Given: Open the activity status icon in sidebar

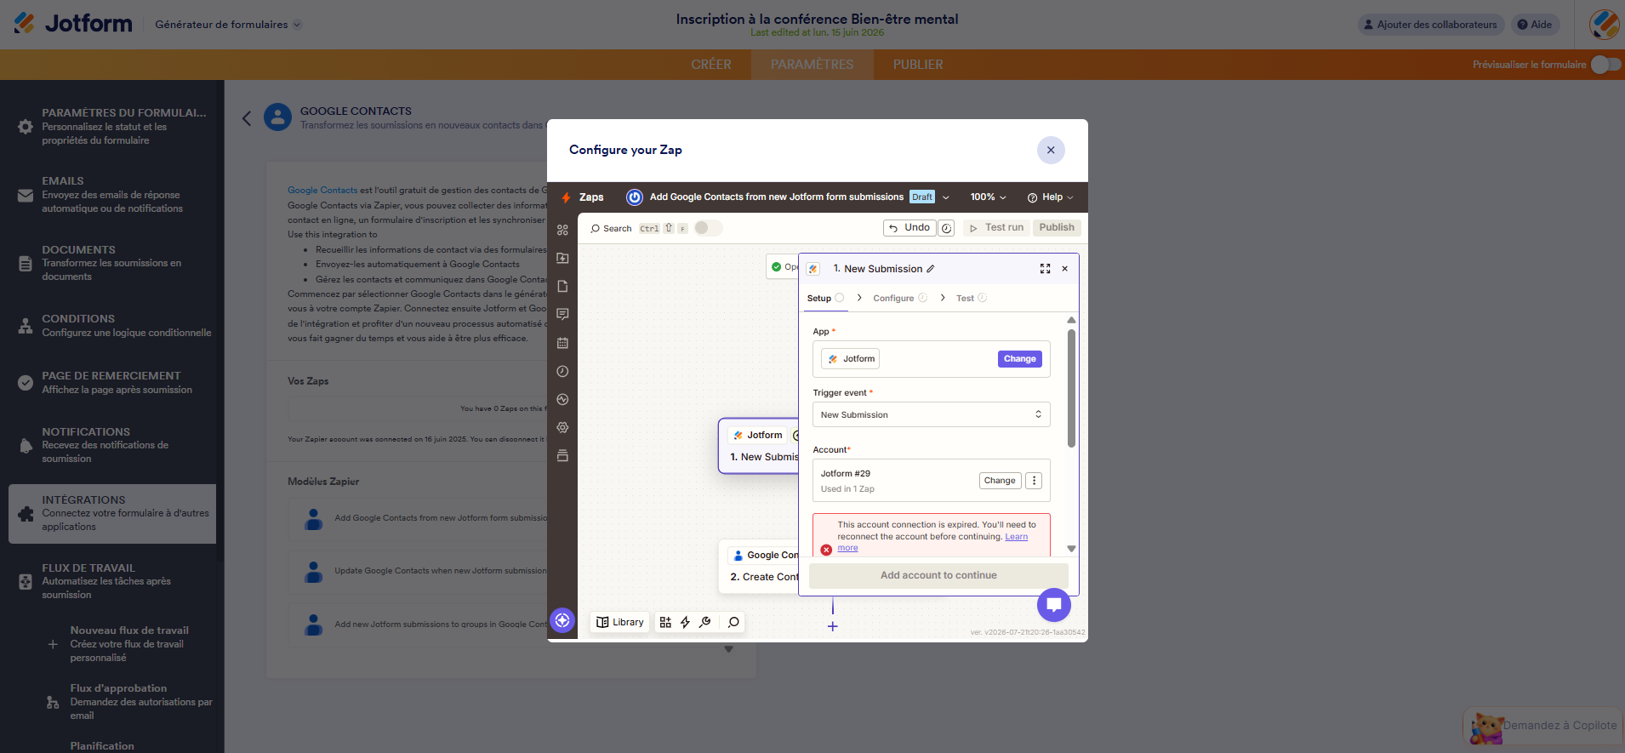Looking at the screenshot, I should point(562,400).
